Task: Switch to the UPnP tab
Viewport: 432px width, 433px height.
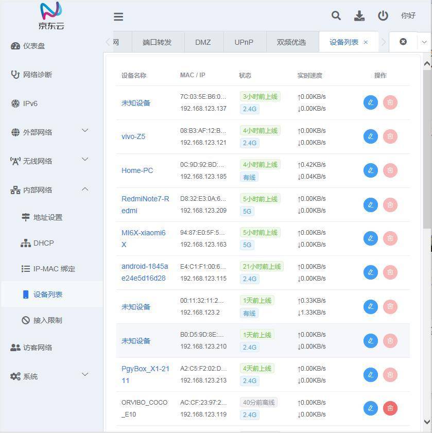Action: pyautogui.click(x=244, y=42)
